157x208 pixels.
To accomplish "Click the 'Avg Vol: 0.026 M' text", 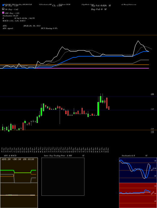I will [101, 6].
